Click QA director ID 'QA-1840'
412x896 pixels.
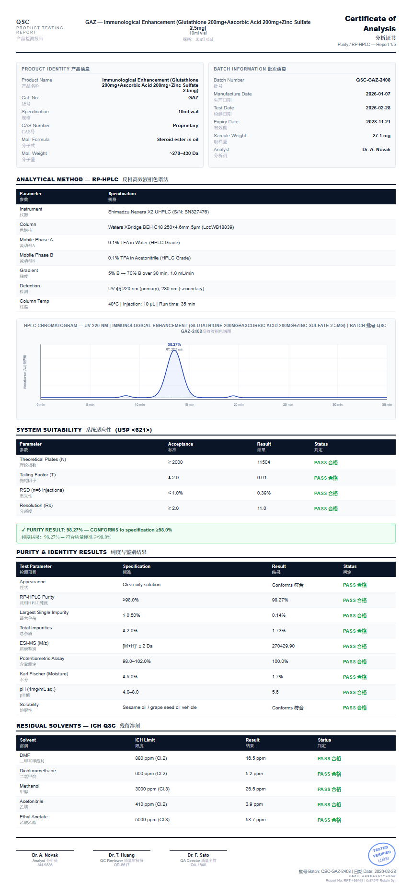pos(198,865)
